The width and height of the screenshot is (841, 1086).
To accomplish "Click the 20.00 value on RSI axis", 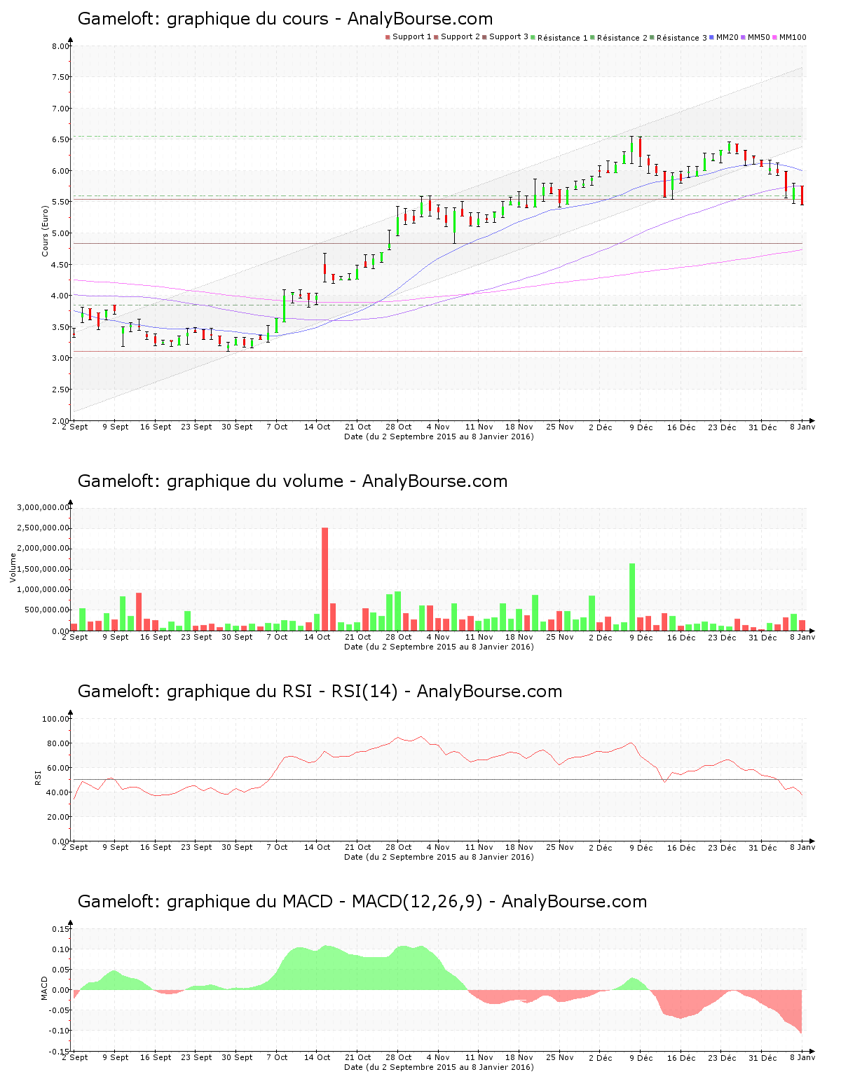I will click(58, 817).
